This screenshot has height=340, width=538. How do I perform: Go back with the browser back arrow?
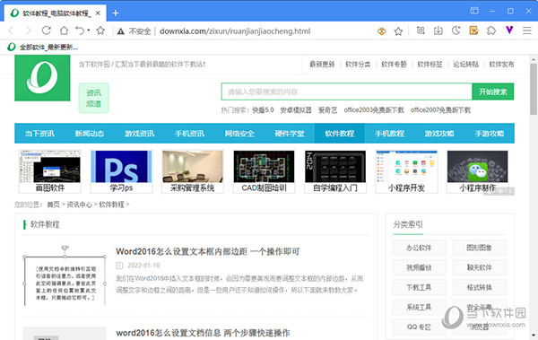(12, 31)
